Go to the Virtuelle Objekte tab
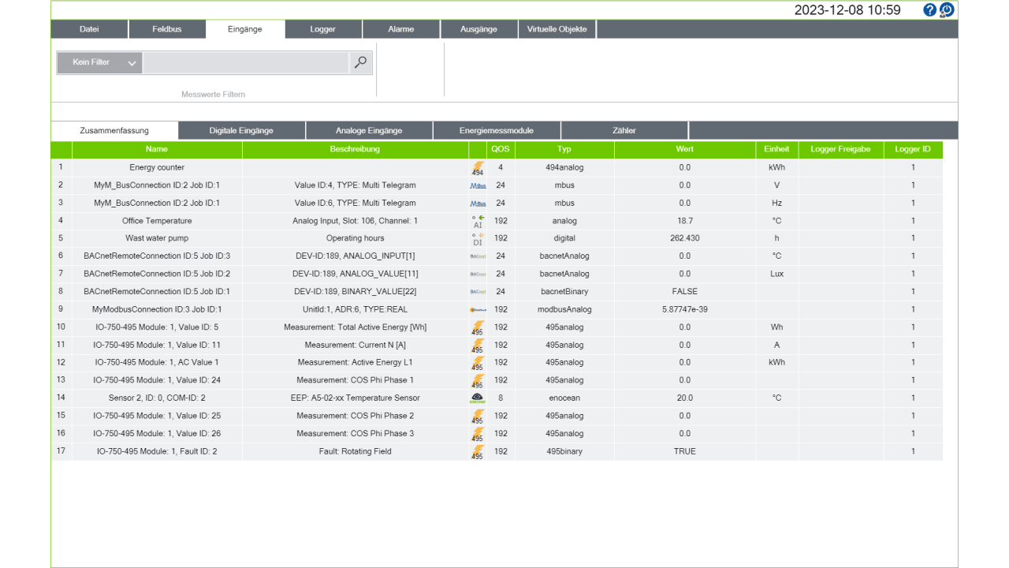The width and height of the screenshot is (1009, 568). tap(557, 29)
